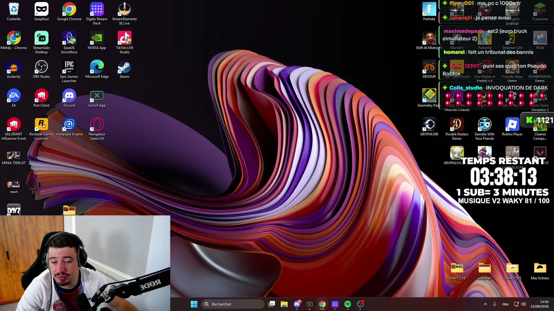Open the Mehdy - Chrome profile shortcut
This screenshot has height=311, width=554.
[13, 41]
